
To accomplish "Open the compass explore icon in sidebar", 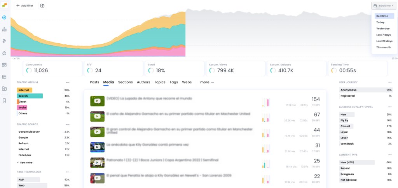I will point(4,17).
